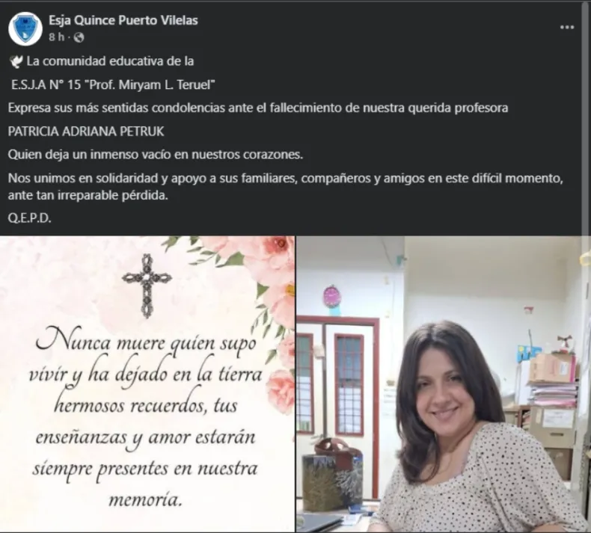
Task: Click the name PATRICIA ADRIANA PETRUK
Action: point(86,132)
